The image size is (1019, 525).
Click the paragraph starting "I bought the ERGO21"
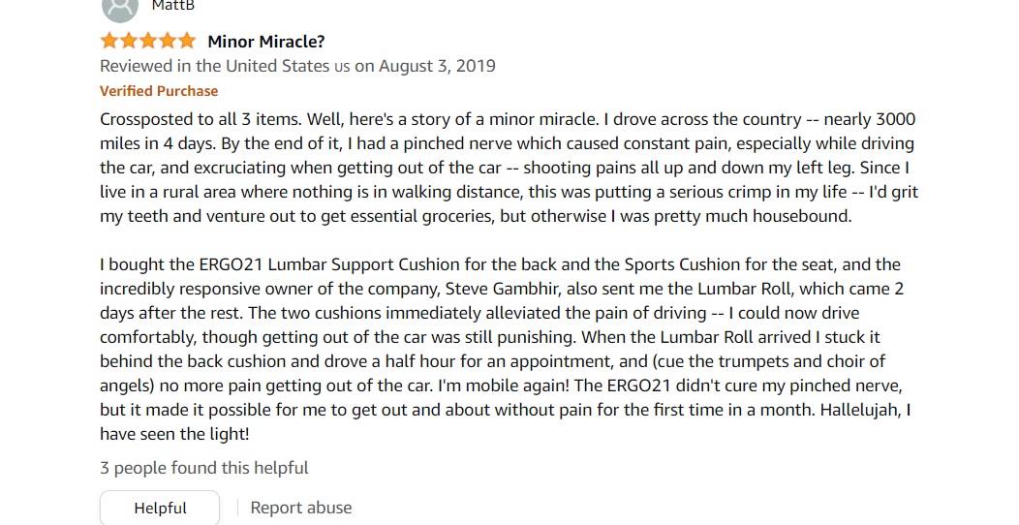coord(505,349)
